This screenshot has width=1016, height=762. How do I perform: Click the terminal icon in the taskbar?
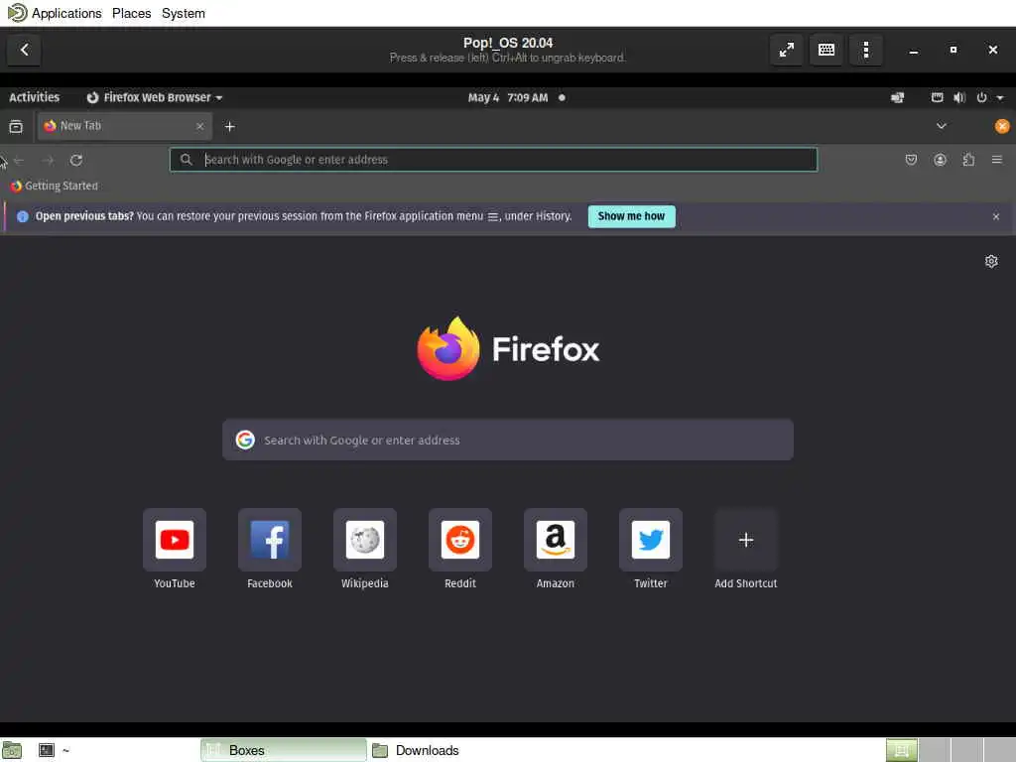click(46, 750)
